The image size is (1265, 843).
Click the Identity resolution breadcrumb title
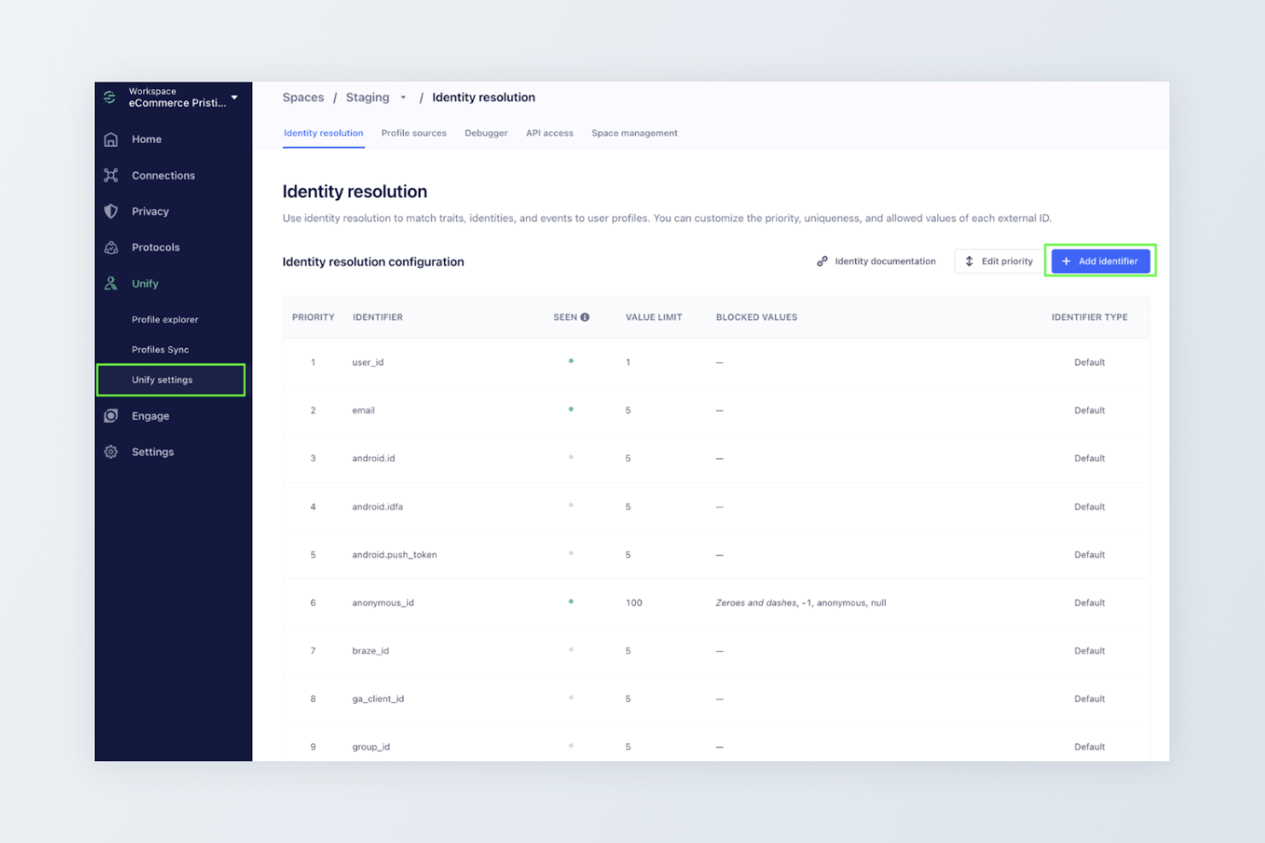click(484, 98)
